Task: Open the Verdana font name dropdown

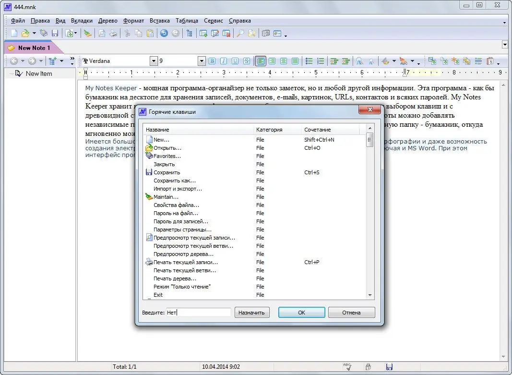Action: coord(154,61)
